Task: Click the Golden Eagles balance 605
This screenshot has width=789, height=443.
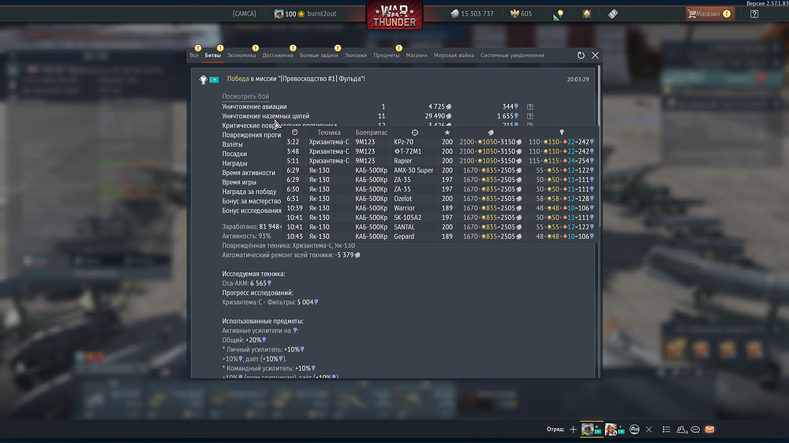Action: pos(521,13)
